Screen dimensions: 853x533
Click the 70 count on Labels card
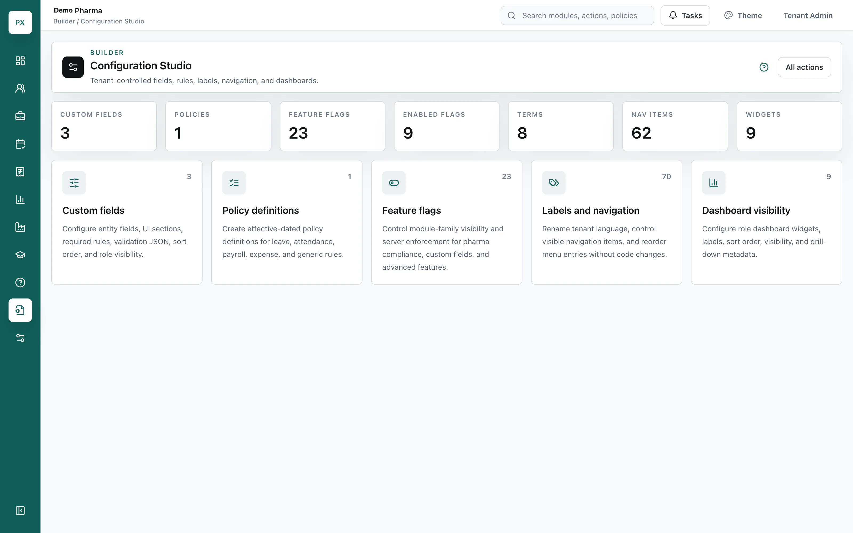(x=666, y=177)
